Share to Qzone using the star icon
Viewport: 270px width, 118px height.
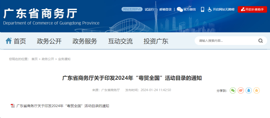pyautogui.click(x=256, y=91)
